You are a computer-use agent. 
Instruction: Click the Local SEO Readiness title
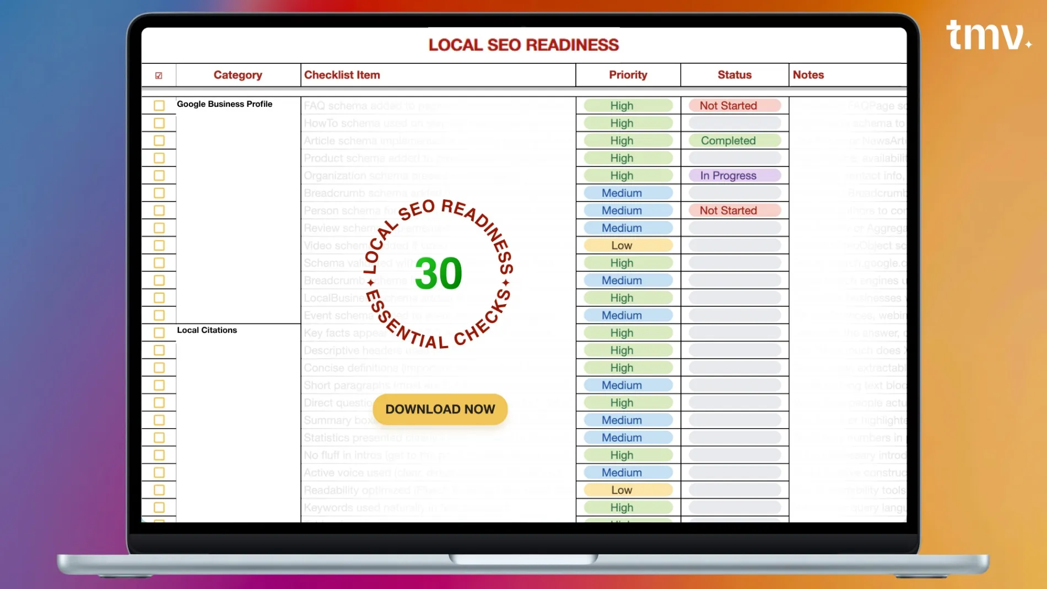(523, 45)
